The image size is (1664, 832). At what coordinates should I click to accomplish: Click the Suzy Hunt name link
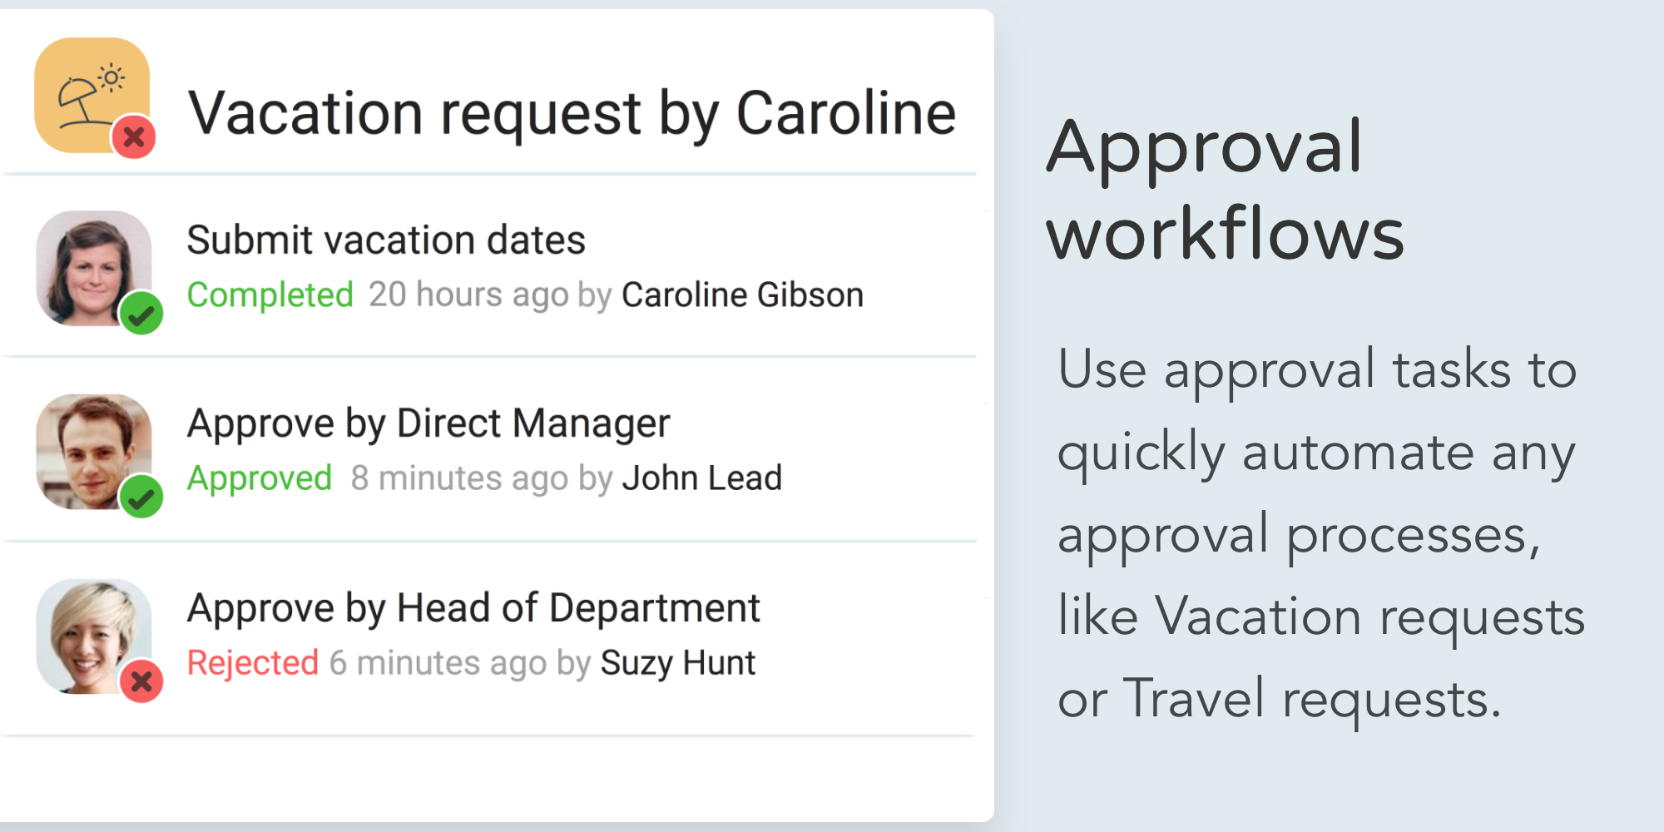click(x=677, y=663)
